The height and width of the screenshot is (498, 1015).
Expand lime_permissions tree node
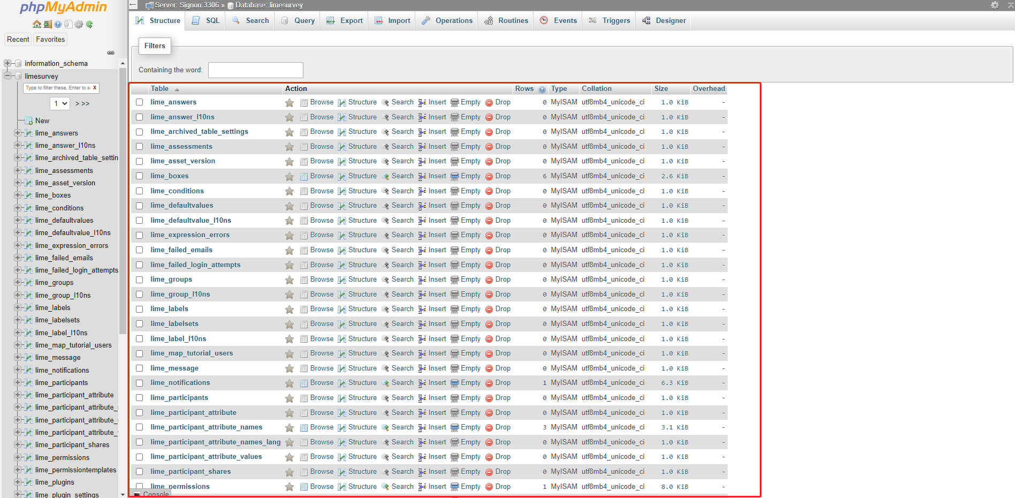18,458
